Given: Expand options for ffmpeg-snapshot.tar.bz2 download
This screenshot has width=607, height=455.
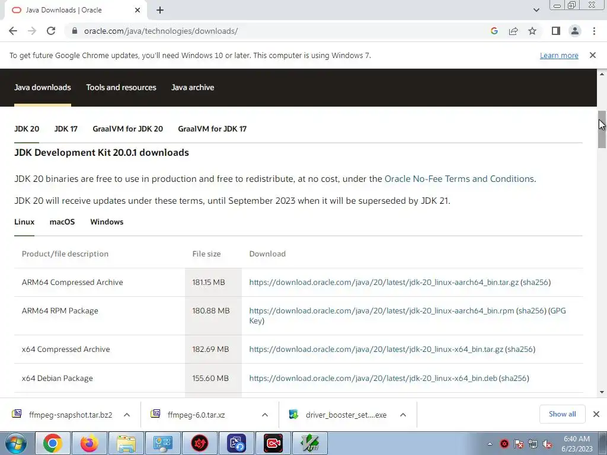Looking at the screenshot, I should tap(127, 415).
